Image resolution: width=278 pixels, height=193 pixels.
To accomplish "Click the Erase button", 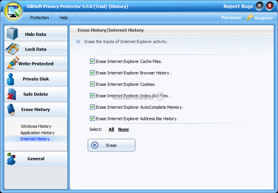I will click(x=111, y=145).
